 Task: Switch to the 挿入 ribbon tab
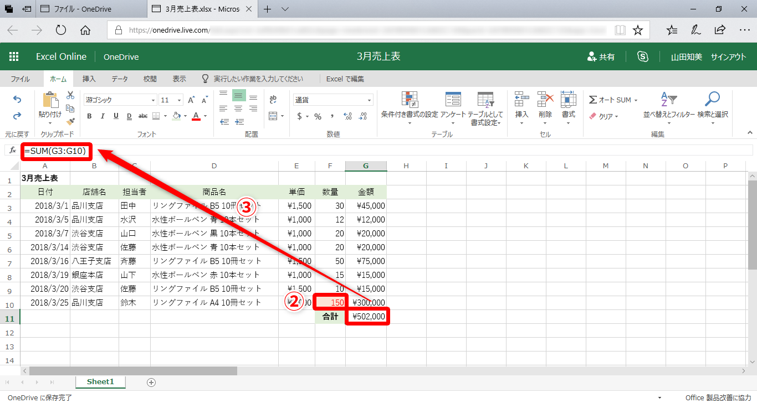[89, 79]
